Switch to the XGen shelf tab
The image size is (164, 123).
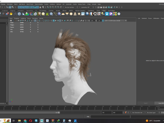tap(98, 11)
